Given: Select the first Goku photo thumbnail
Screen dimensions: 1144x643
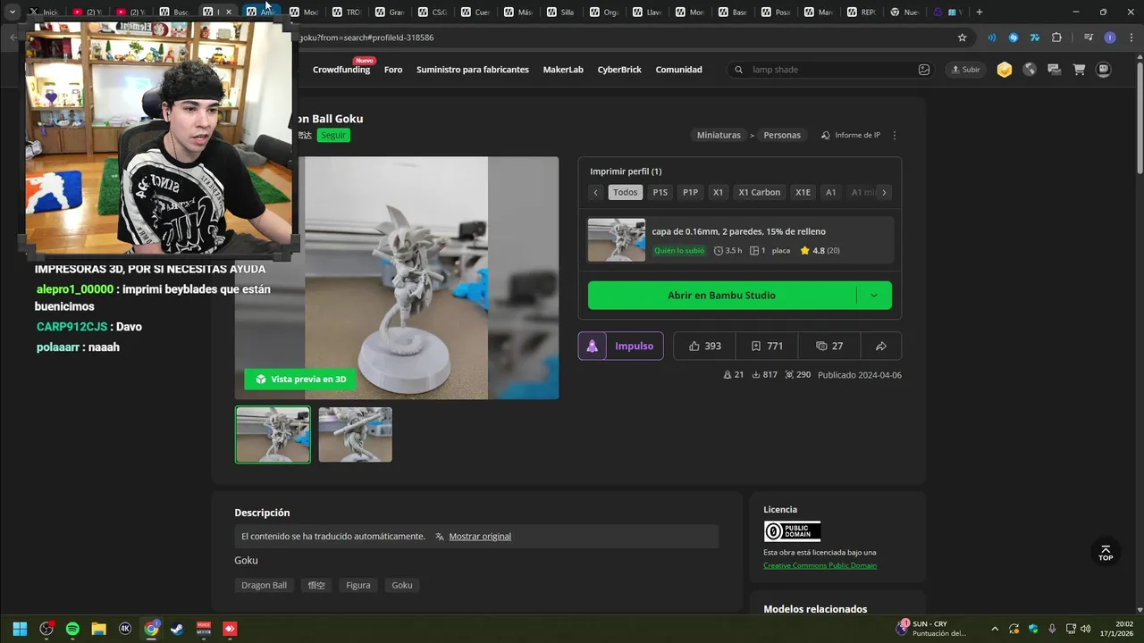Looking at the screenshot, I should tap(273, 435).
